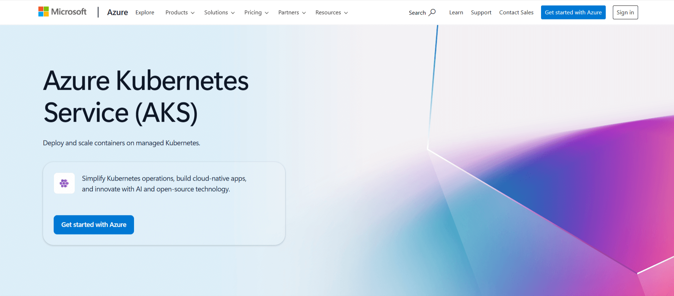Screen dimensions: 674x296
Task: Click the Sign in button
Action: click(x=625, y=12)
